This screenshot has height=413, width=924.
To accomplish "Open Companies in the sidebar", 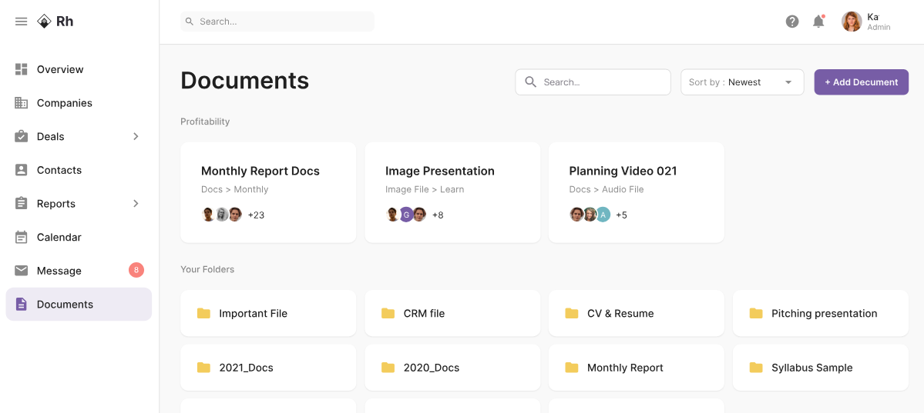I will [x=64, y=103].
